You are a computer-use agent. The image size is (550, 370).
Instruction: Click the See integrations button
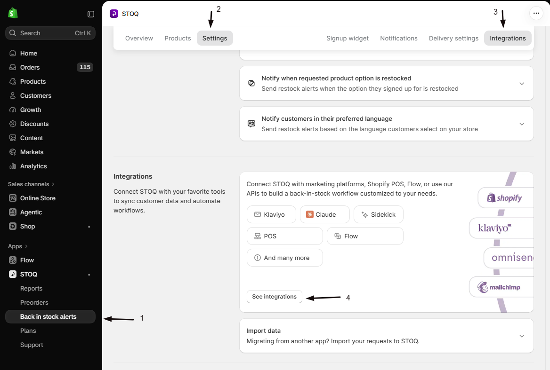(x=275, y=297)
